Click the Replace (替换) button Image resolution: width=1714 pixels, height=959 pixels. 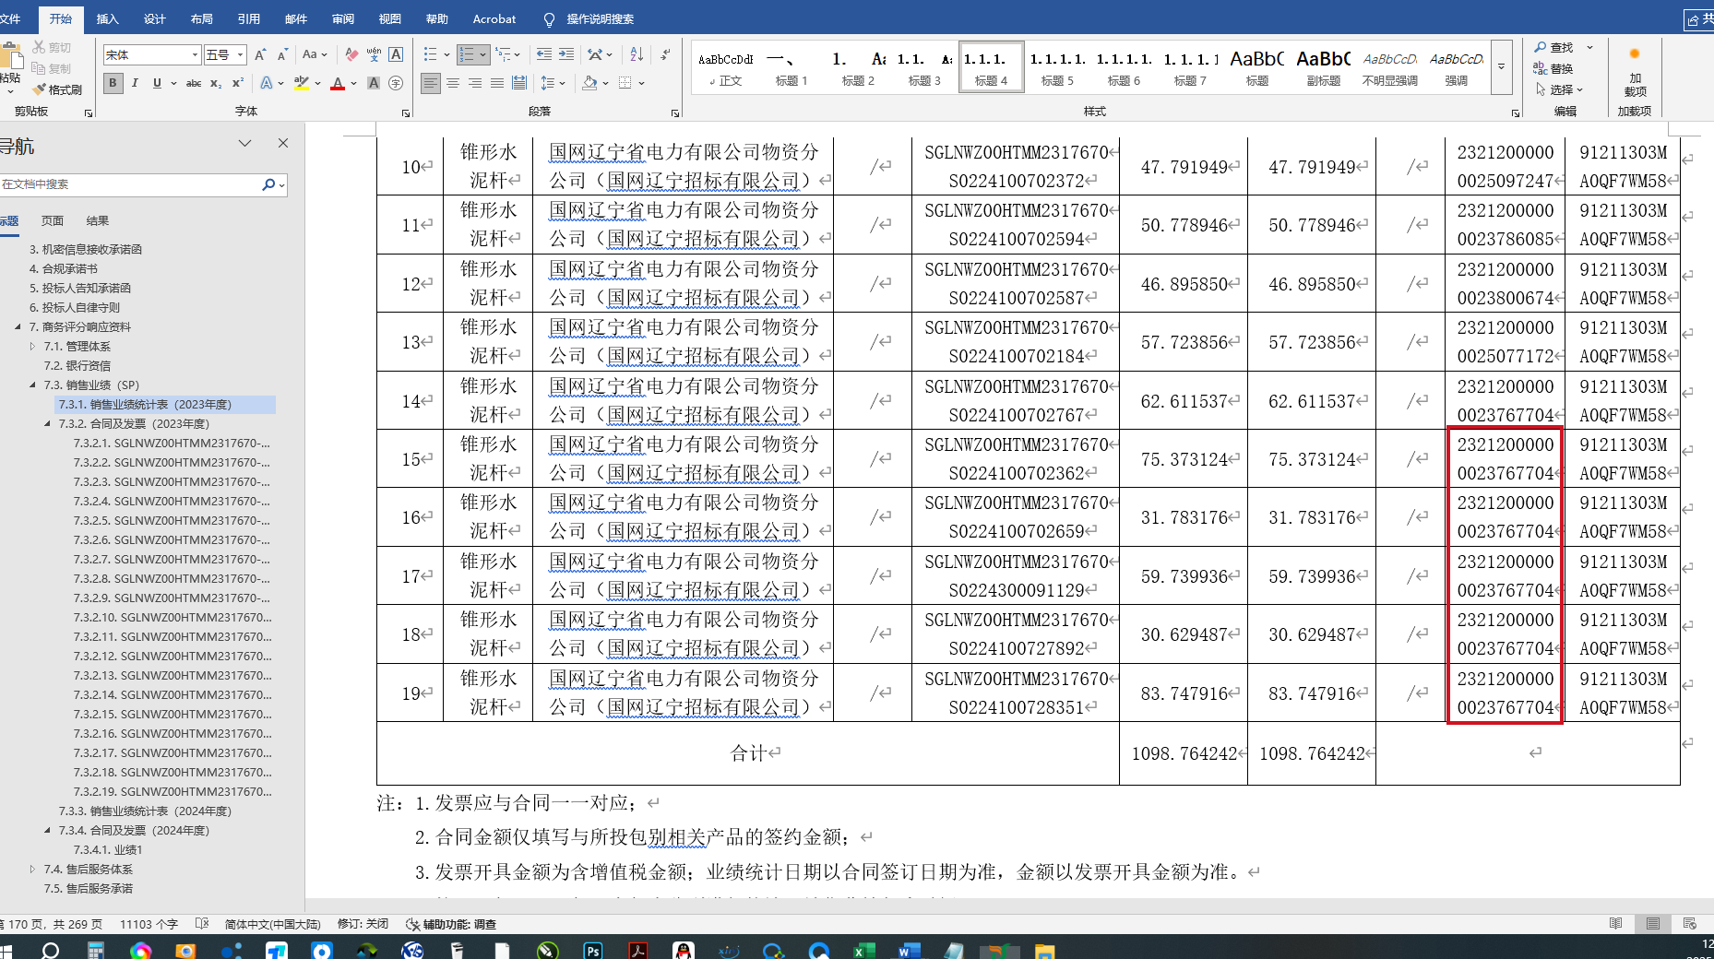pos(1554,68)
